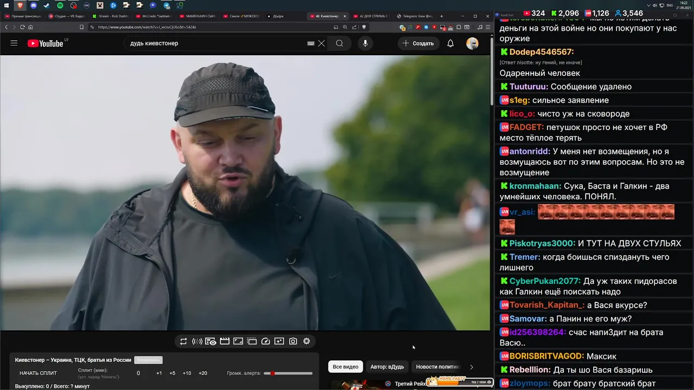Click the eye overlay icon below player
Image resolution: width=694 pixels, height=390 pixels.
click(210, 341)
